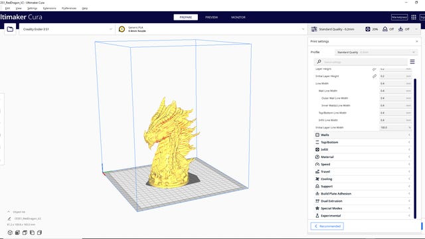Viewport: 425px width, 239px height.
Task: Click the pencil icon to rename the model
Action: tap(9, 218)
